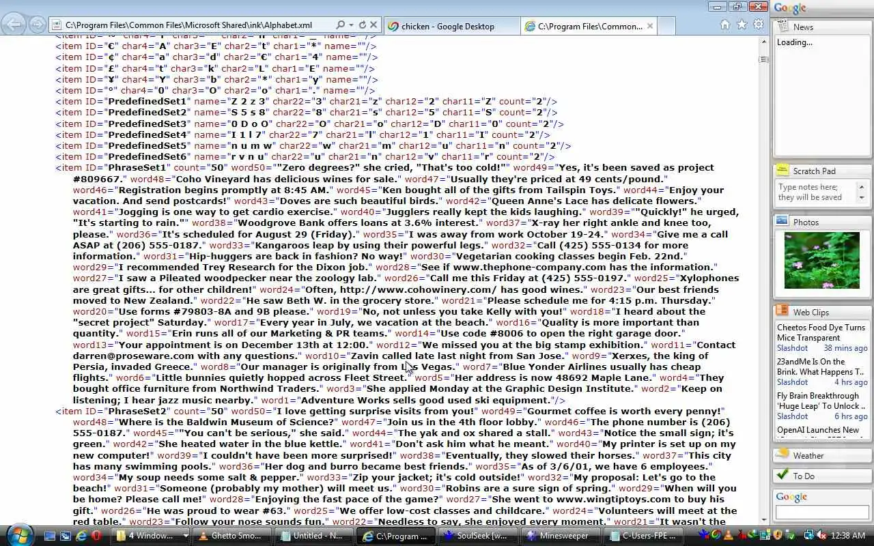Click the IE Forward arrow button
This screenshot has height=546, width=874.
[38, 25]
